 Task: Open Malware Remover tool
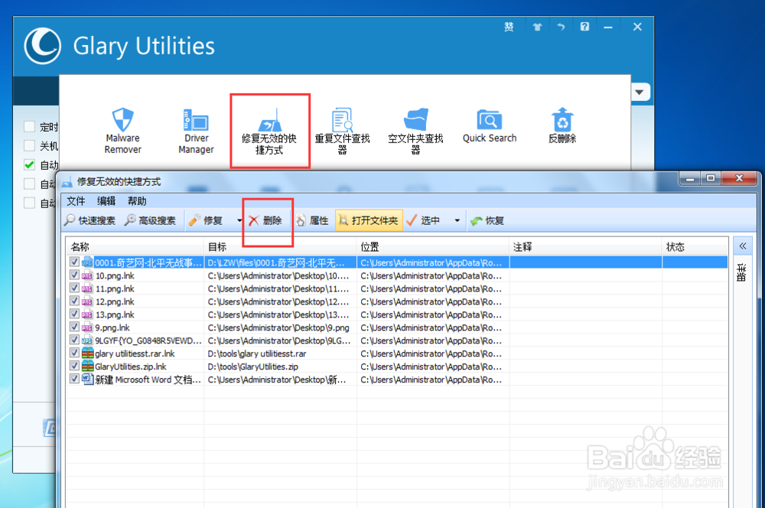pos(122,130)
